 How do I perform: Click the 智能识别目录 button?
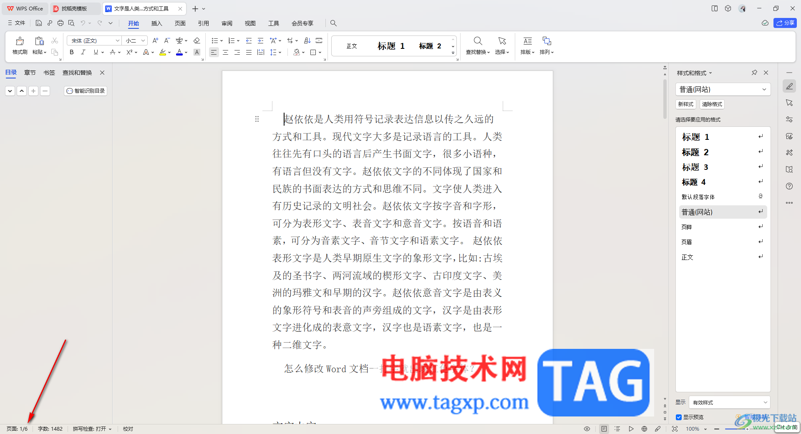tap(86, 91)
